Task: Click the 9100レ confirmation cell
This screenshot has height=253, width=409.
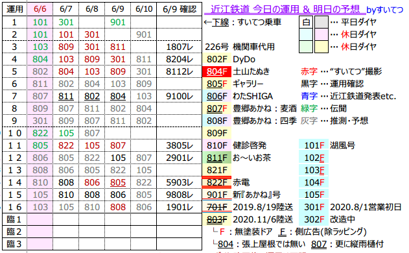Action: [179, 97]
